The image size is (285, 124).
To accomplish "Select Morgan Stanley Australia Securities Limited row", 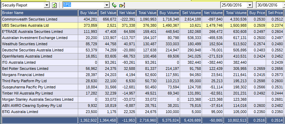I will coord(143,99).
